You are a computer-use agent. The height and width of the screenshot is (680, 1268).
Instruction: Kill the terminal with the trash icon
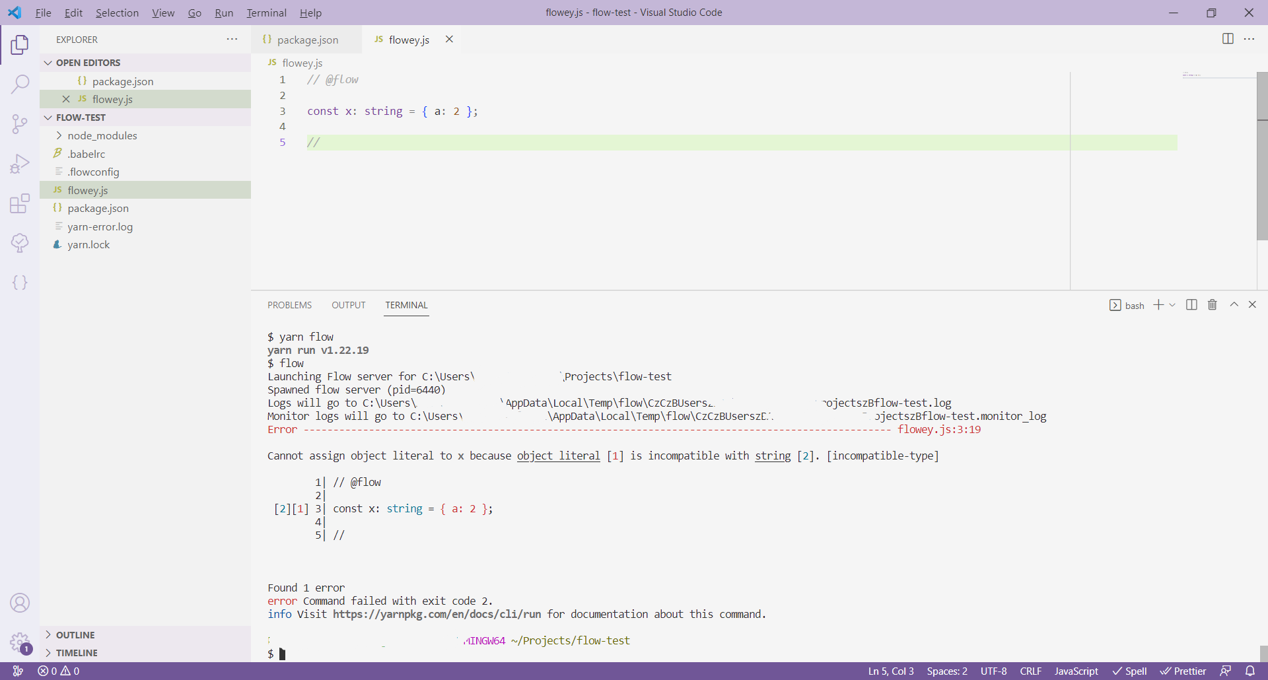click(1212, 304)
